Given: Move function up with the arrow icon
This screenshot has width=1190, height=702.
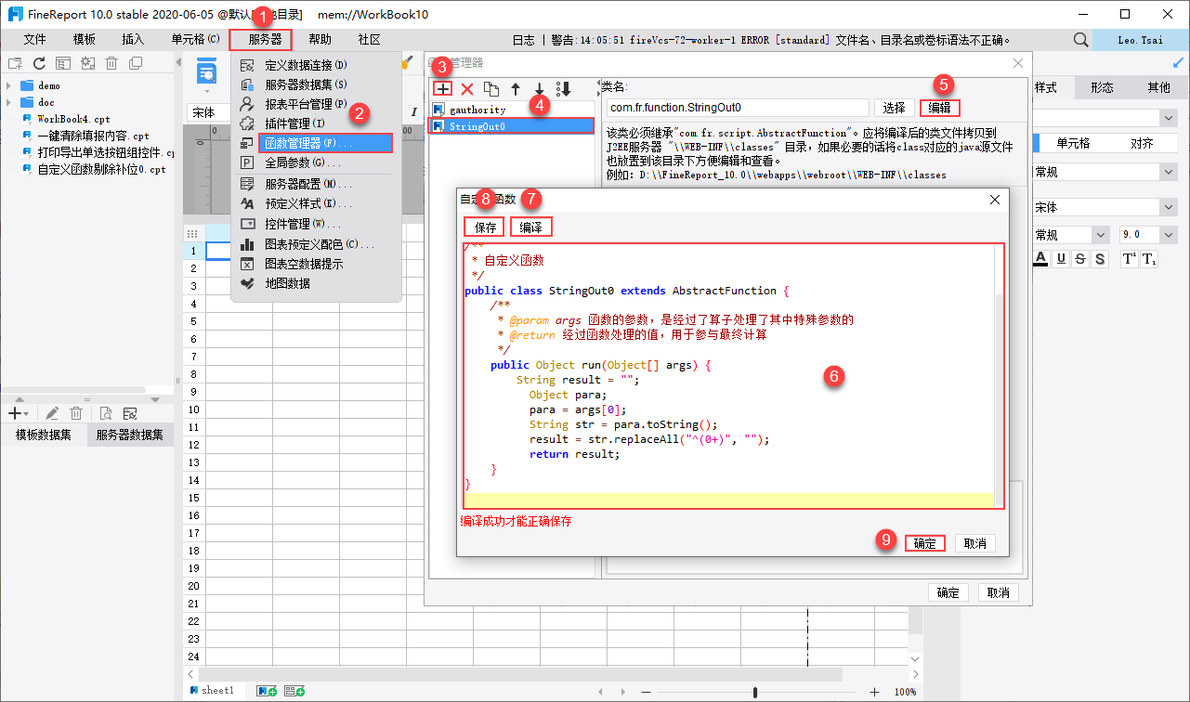Looking at the screenshot, I should [516, 89].
